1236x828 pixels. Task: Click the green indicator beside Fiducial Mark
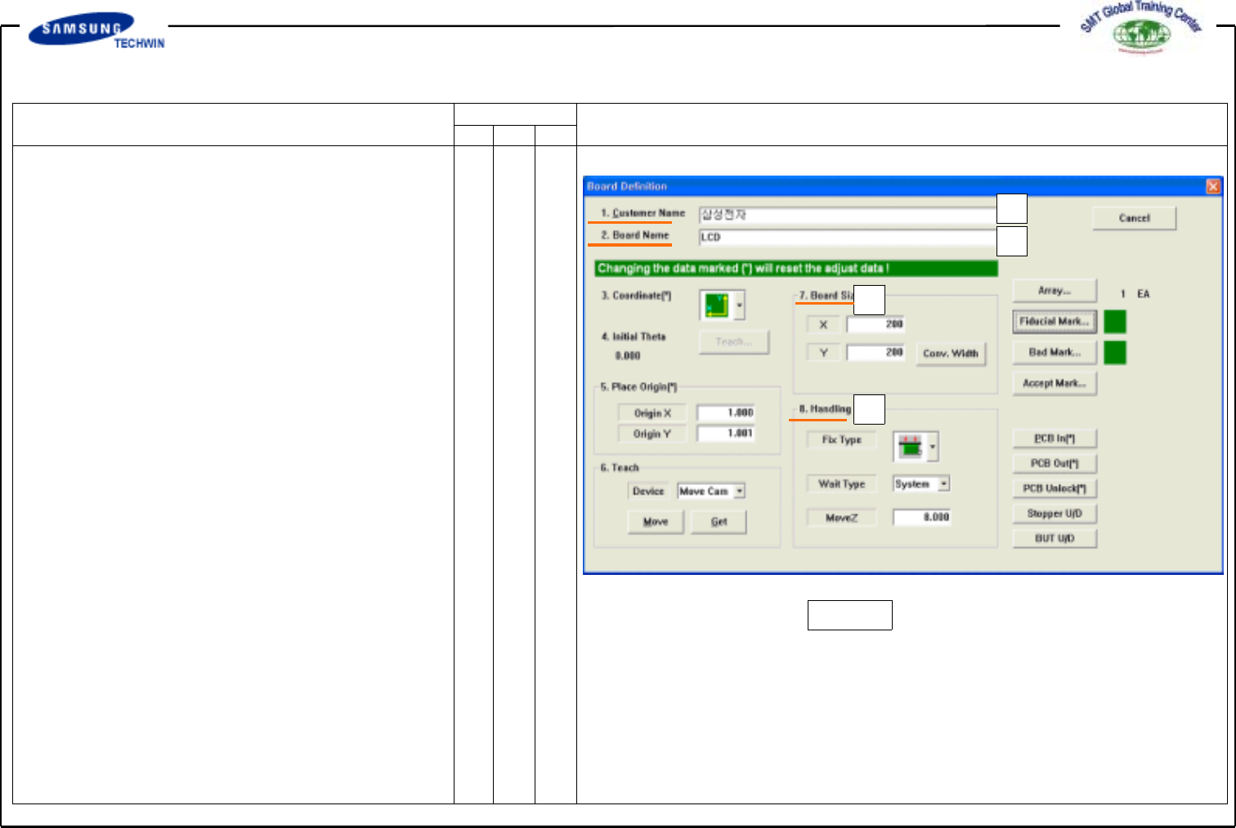(x=1115, y=322)
